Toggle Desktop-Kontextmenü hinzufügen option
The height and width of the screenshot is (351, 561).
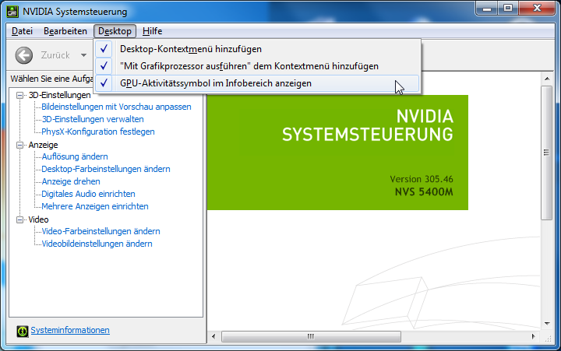tap(258, 49)
